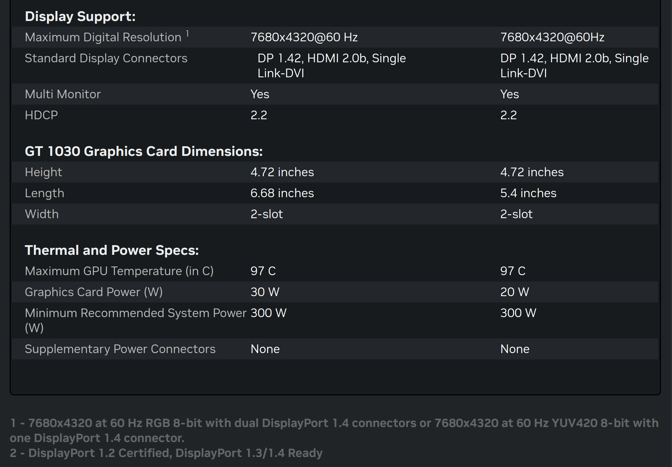Click the Multi Monitor row label
The width and height of the screenshot is (672, 467).
pos(63,94)
